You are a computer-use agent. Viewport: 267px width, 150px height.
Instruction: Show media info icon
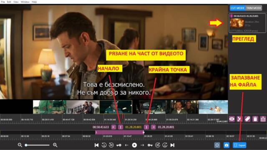point(217,145)
